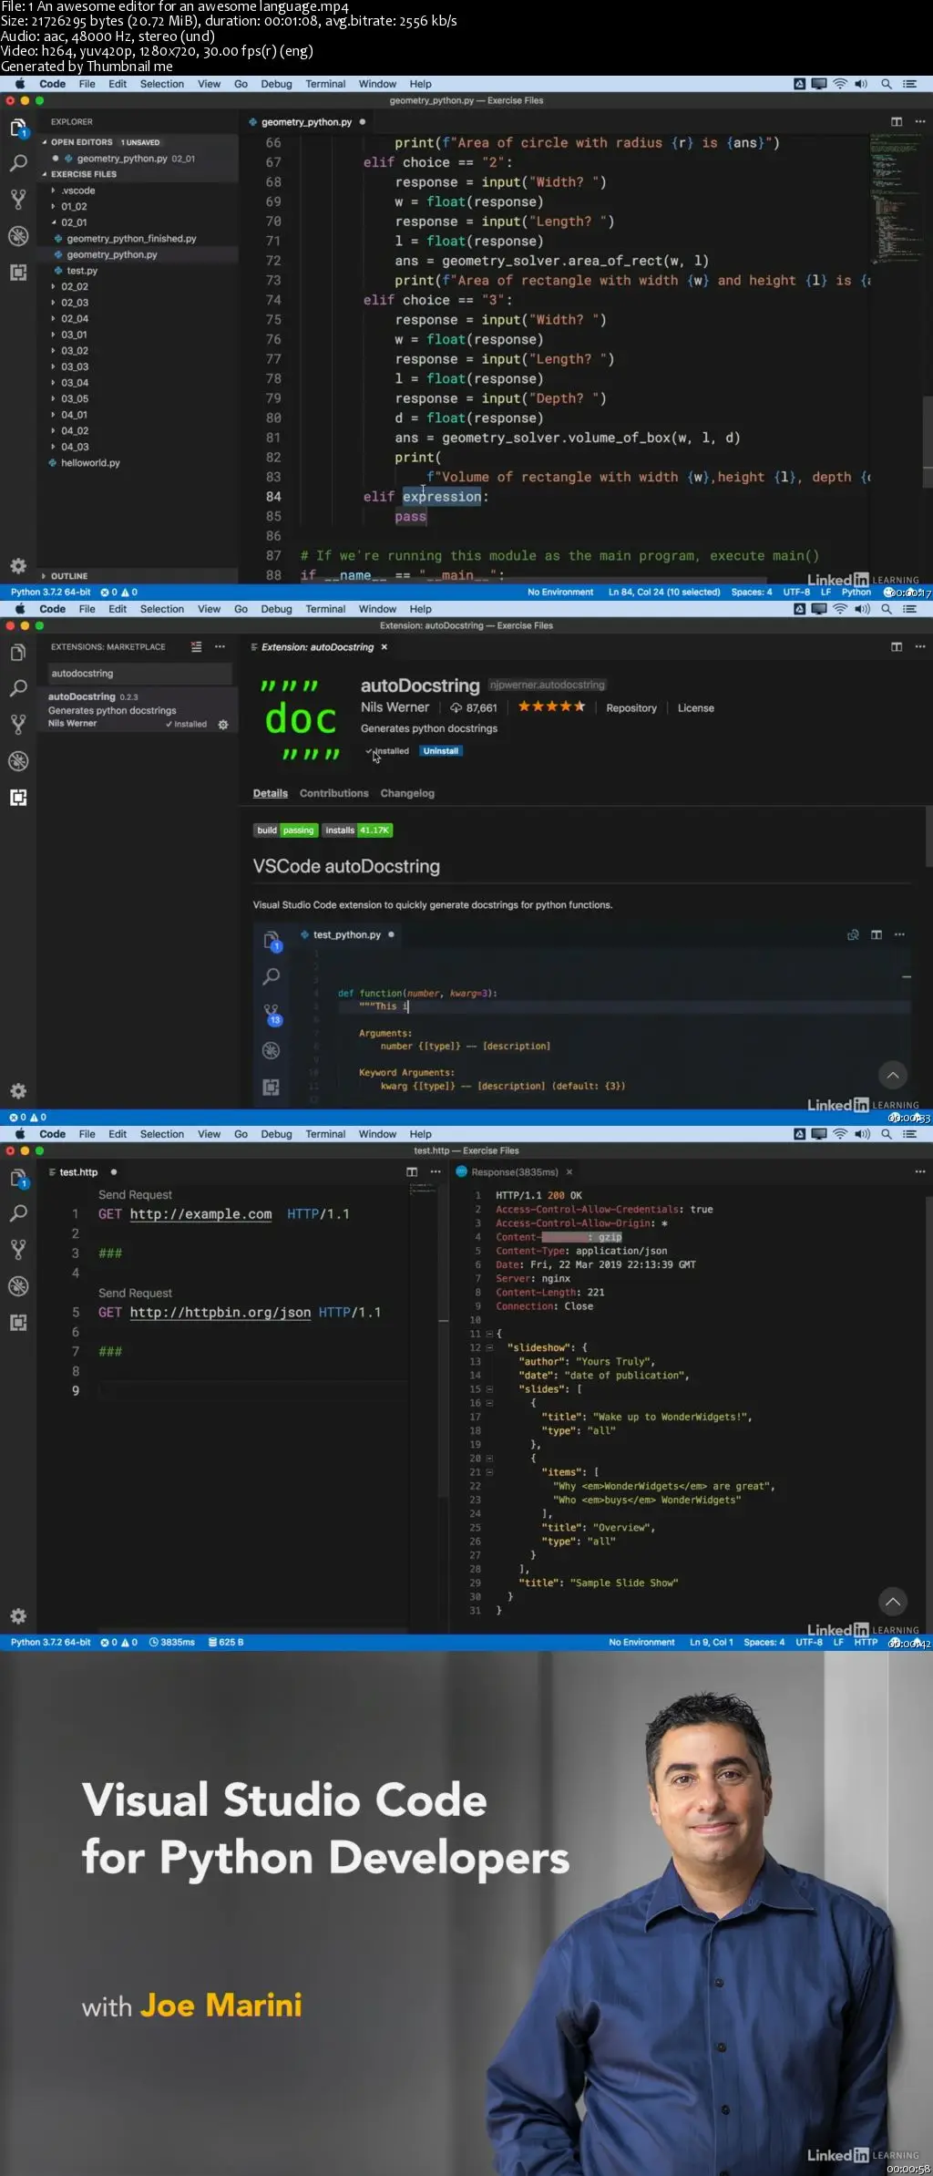
Task: Click the Manage gear in geometry_python.py window activity bar
Action: (18, 566)
